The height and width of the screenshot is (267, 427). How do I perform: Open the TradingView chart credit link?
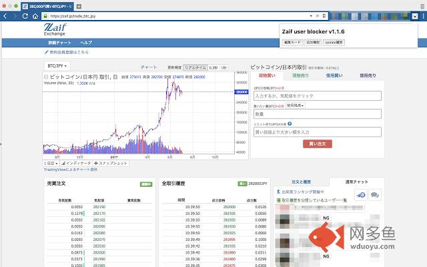71,170
